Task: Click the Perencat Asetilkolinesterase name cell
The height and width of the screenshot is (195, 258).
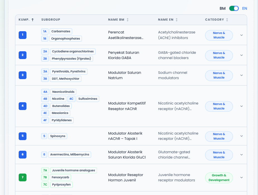Action: click(126, 35)
